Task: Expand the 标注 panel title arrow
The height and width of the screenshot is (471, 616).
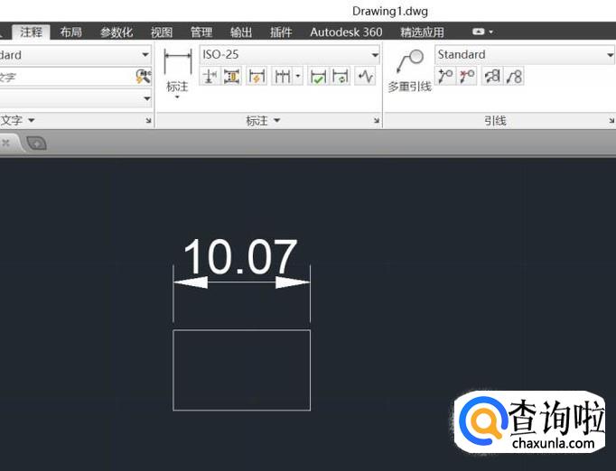Action: (276, 120)
